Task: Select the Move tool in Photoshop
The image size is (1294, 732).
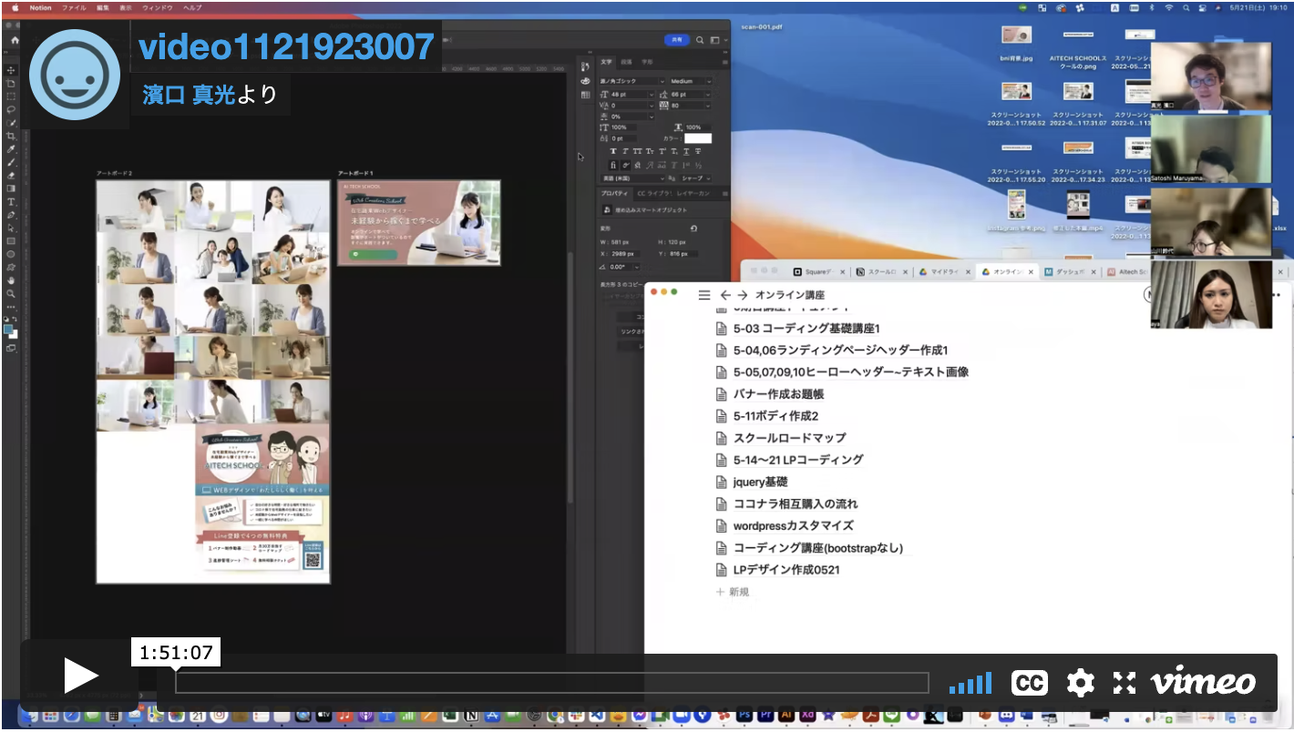Action: coord(11,69)
